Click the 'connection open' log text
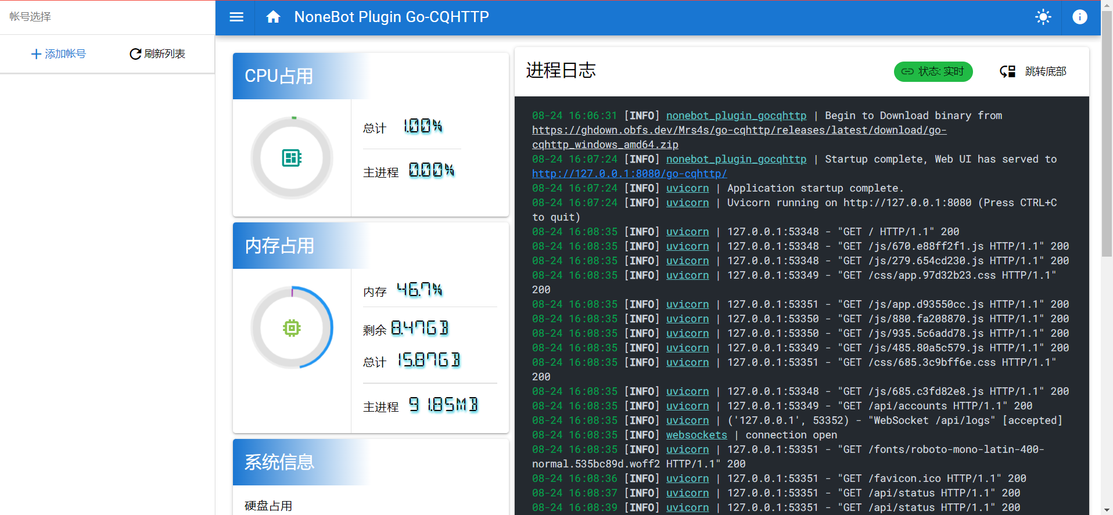Viewport: 1113px width, 515px height. [791, 435]
